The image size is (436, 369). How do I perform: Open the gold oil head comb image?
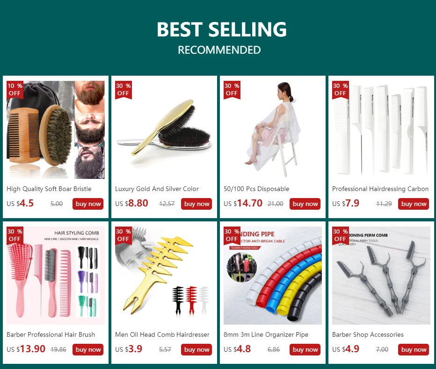(x=164, y=276)
